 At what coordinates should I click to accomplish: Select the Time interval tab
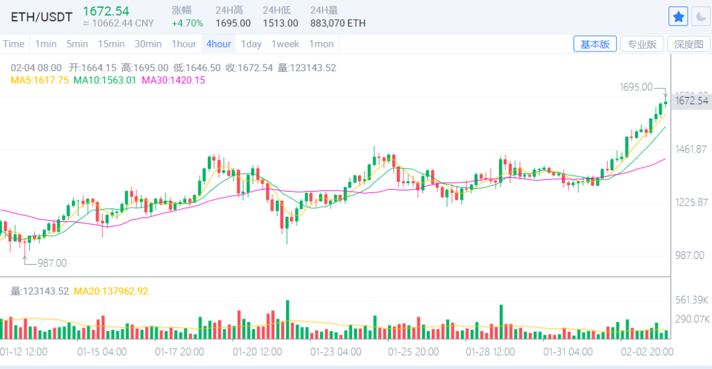click(14, 44)
